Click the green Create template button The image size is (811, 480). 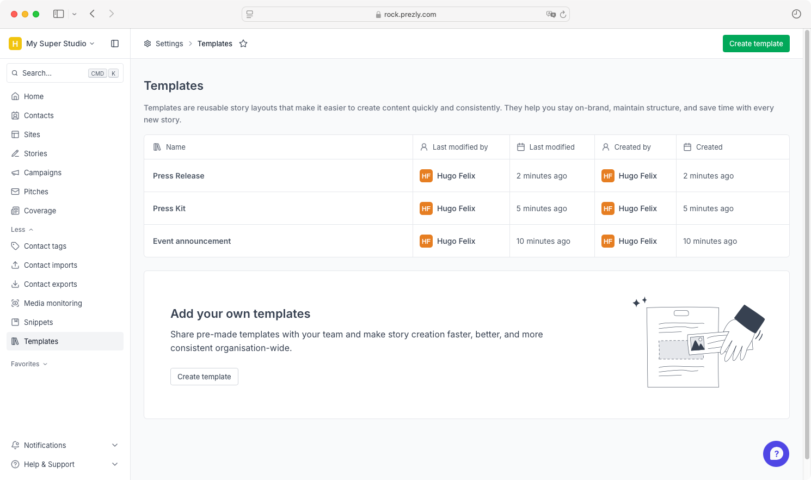[x=756, y=44]
